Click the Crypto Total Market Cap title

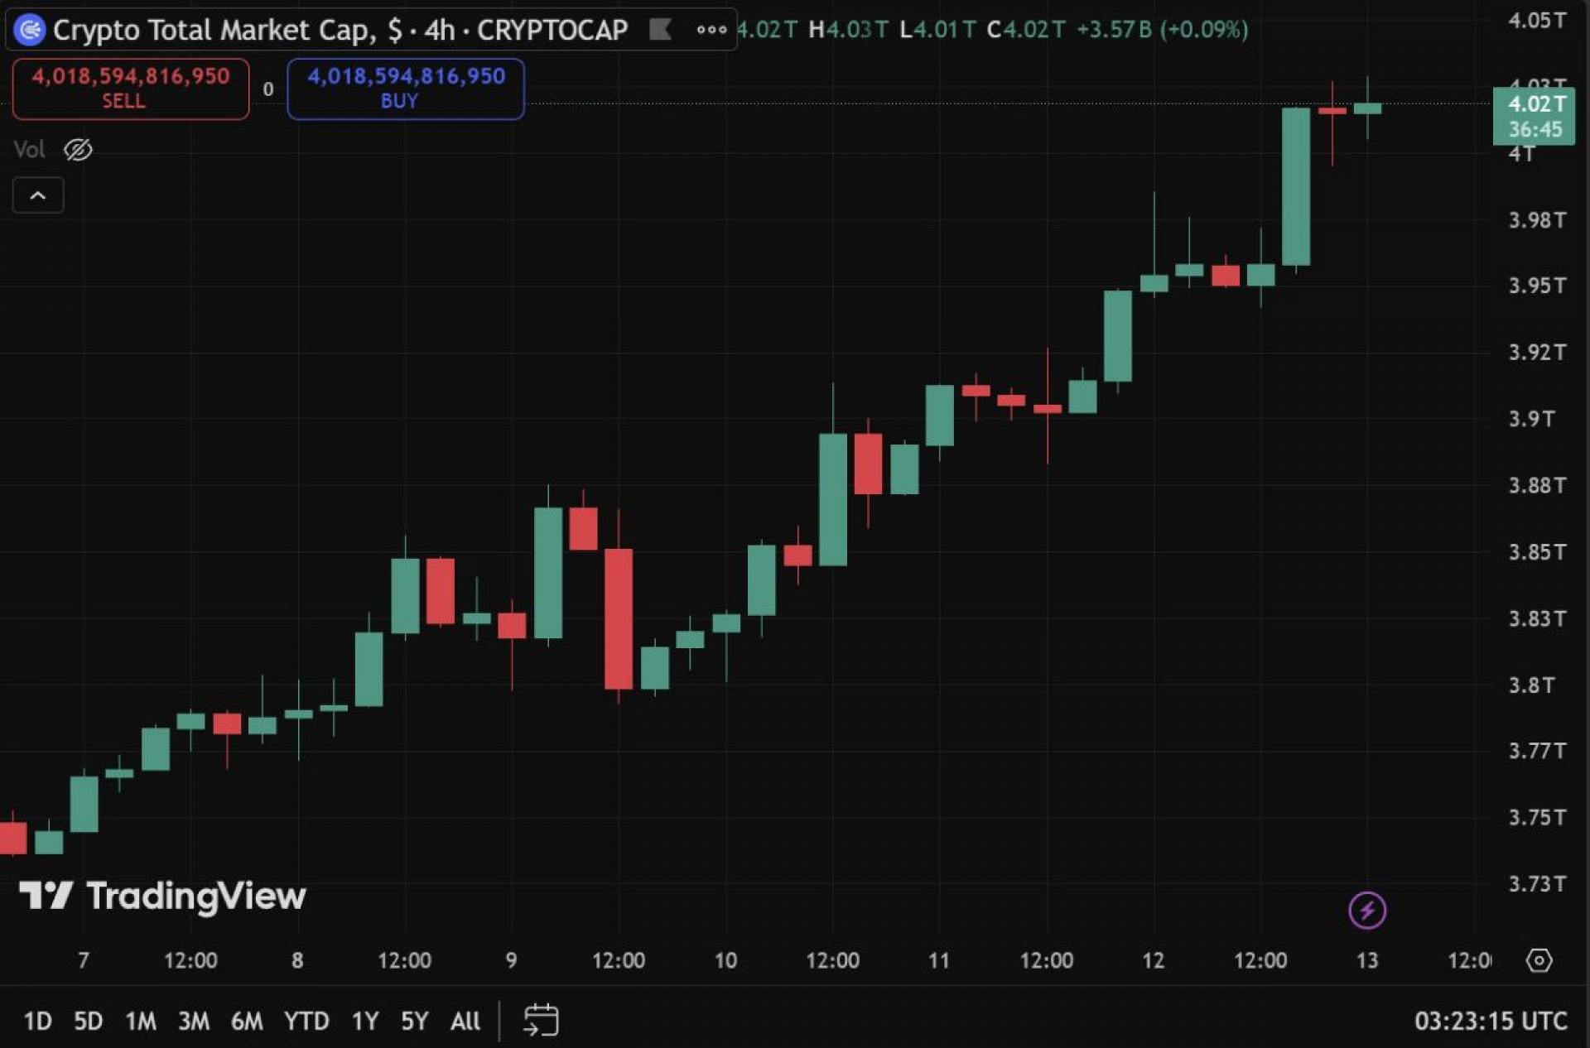click(215, 30)
